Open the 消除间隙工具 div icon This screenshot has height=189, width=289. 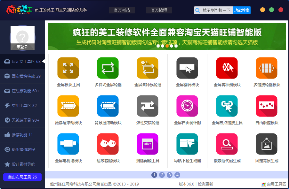point(148,144)
